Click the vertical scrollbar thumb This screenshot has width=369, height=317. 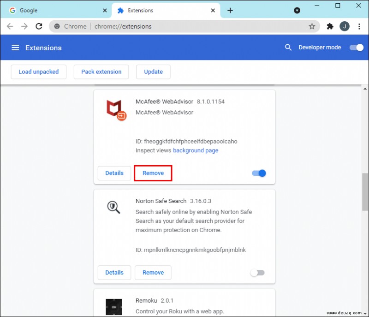point(365,192)
